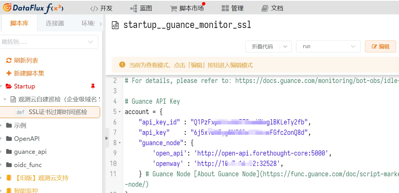Open the 【旧版】观测云支持 script set
The width and height of the screenshot is (399, 193).
(x=37, y=178)
